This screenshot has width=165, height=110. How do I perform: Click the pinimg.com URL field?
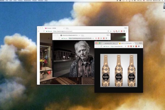pyautogui.click(x=80, y=38)
